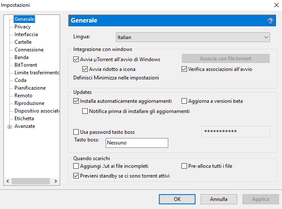This screenshot has width=282, height=209.
Task: Click the Tasto boss hotkey field
Action: [x=137, y=143]
